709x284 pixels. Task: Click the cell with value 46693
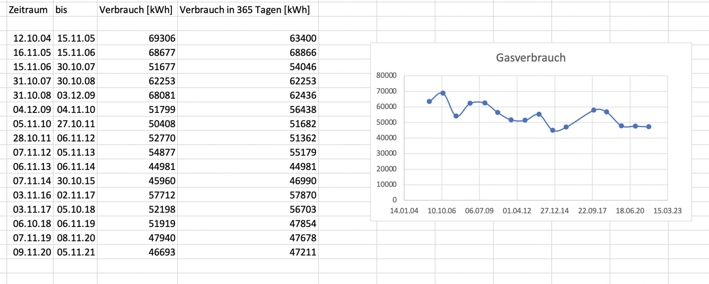[162, 252]
